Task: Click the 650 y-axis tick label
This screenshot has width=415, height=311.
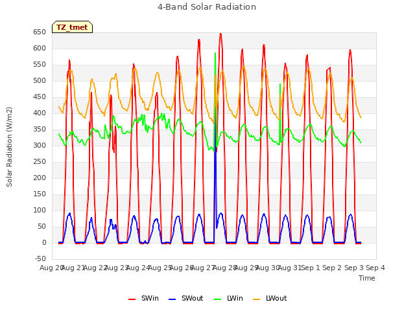Action: [x=40, y=32]
